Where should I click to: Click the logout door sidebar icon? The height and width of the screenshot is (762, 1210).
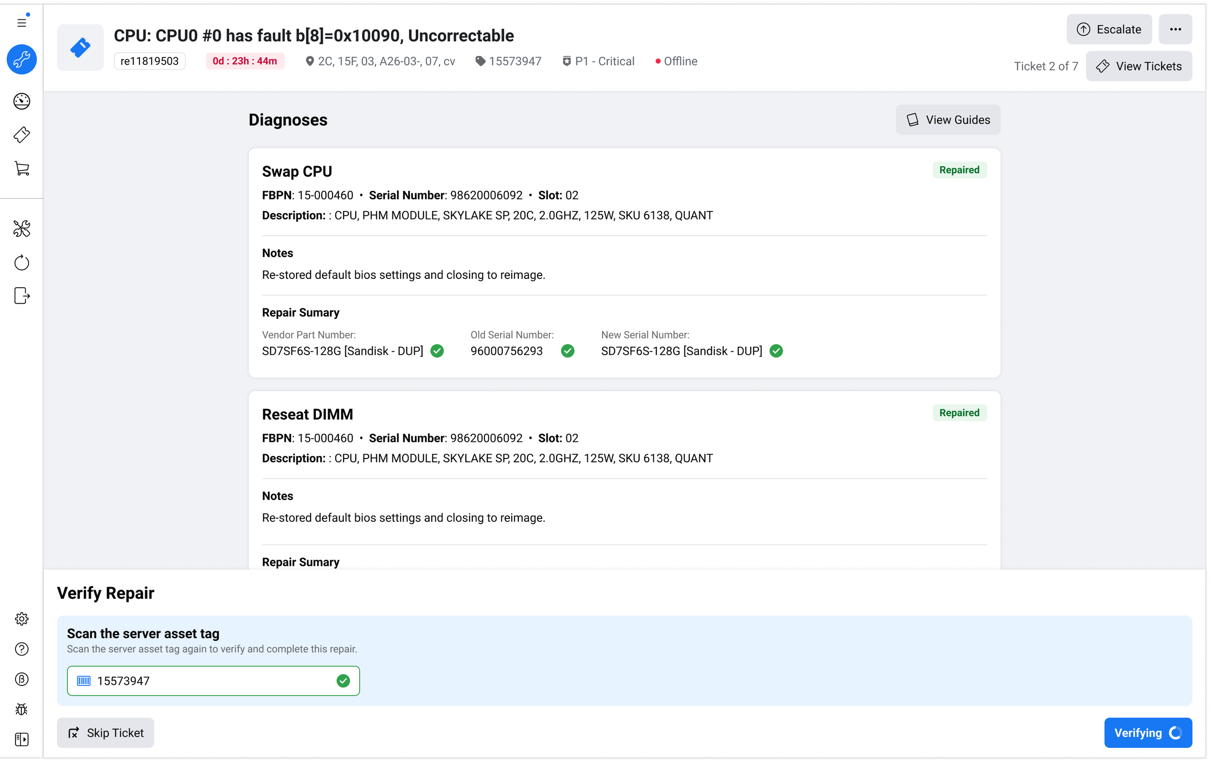click(22, 295)
